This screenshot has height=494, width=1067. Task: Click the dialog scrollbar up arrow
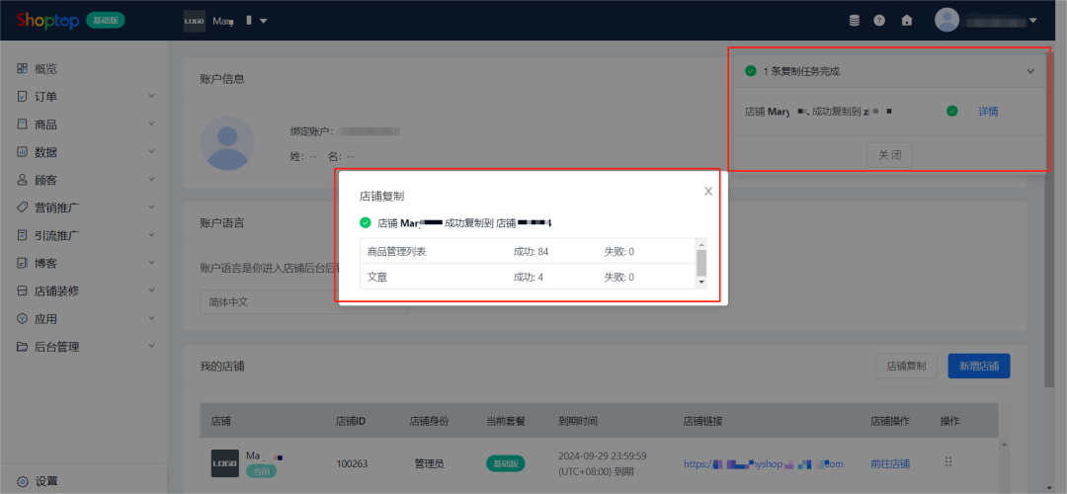pos(701,244)
